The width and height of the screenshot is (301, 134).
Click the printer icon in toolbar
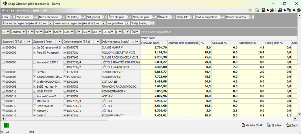[x=280, y=10]
